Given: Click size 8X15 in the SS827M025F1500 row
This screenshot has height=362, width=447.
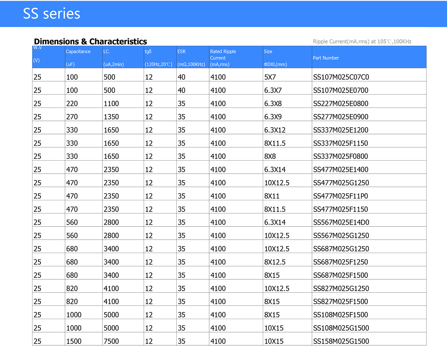Looking at the screenshot, I should [x=272, y=302].
